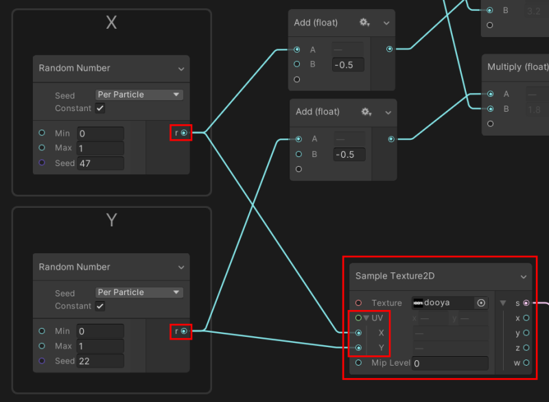The width and height of the screenshot is (549, 402).
Task: Click Seed field showing 22
Action: coord(100,361)
